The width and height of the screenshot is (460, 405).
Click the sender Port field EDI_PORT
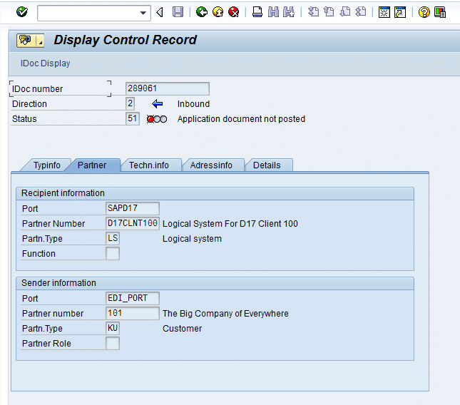pos(133,298)
